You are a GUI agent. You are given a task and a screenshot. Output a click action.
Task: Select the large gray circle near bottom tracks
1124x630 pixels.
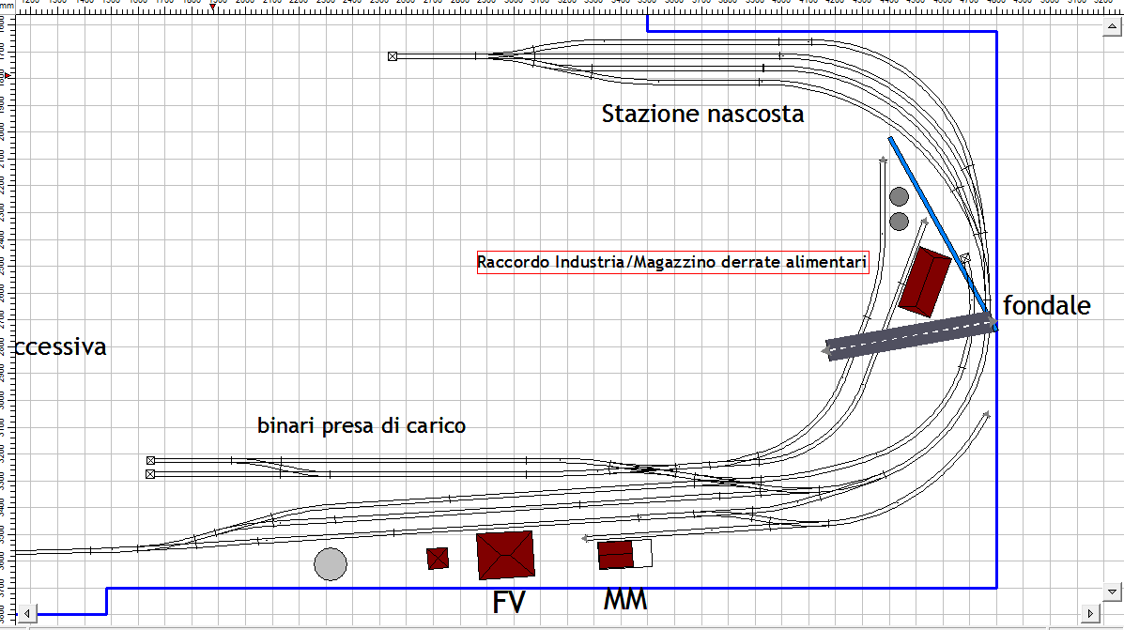click(x=331, y=563)
